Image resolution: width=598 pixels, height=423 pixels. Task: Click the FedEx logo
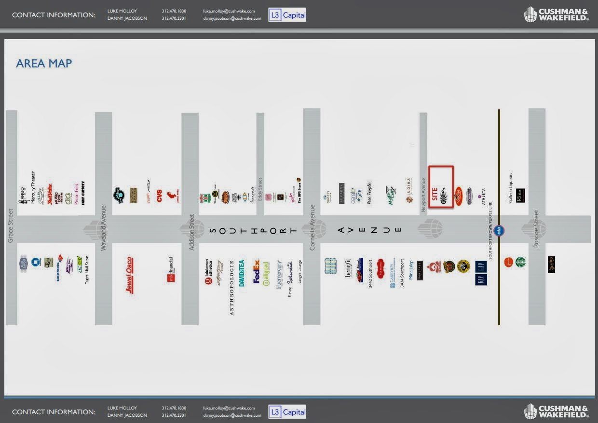click(x=257, y=272)
